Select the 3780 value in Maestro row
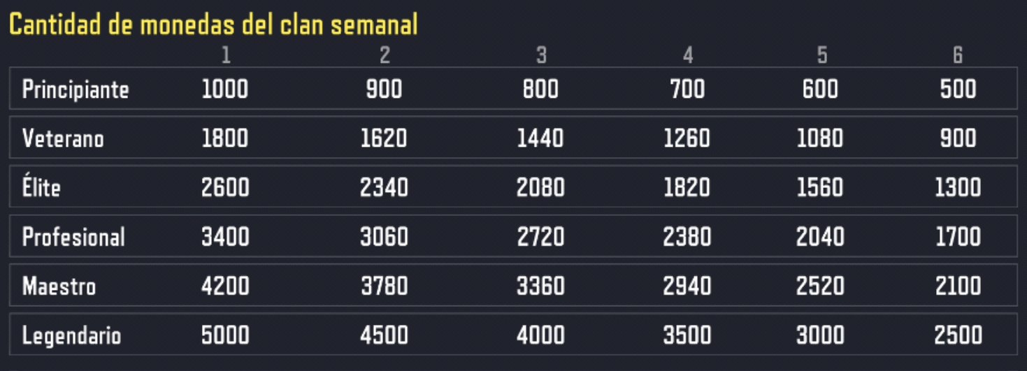 (385, 286)
